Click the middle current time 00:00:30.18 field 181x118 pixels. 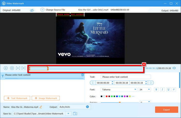click(122, 83)
